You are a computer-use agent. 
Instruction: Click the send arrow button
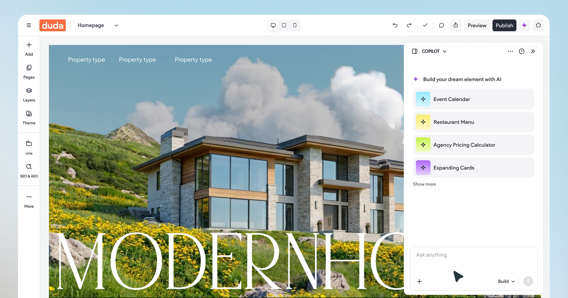(x=528, y=281)
